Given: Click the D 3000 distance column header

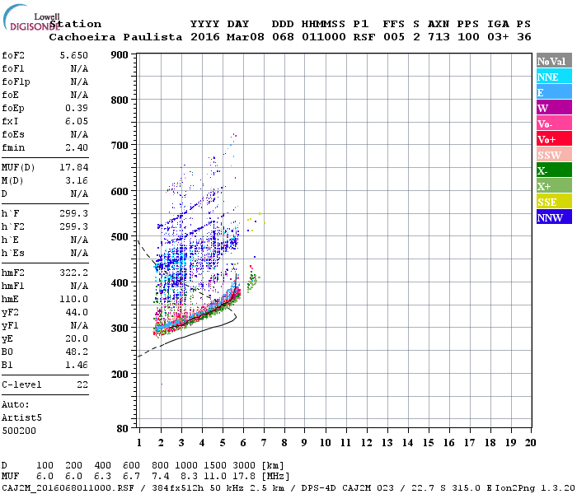Looking at the screenshot, I should click(244, 465).
